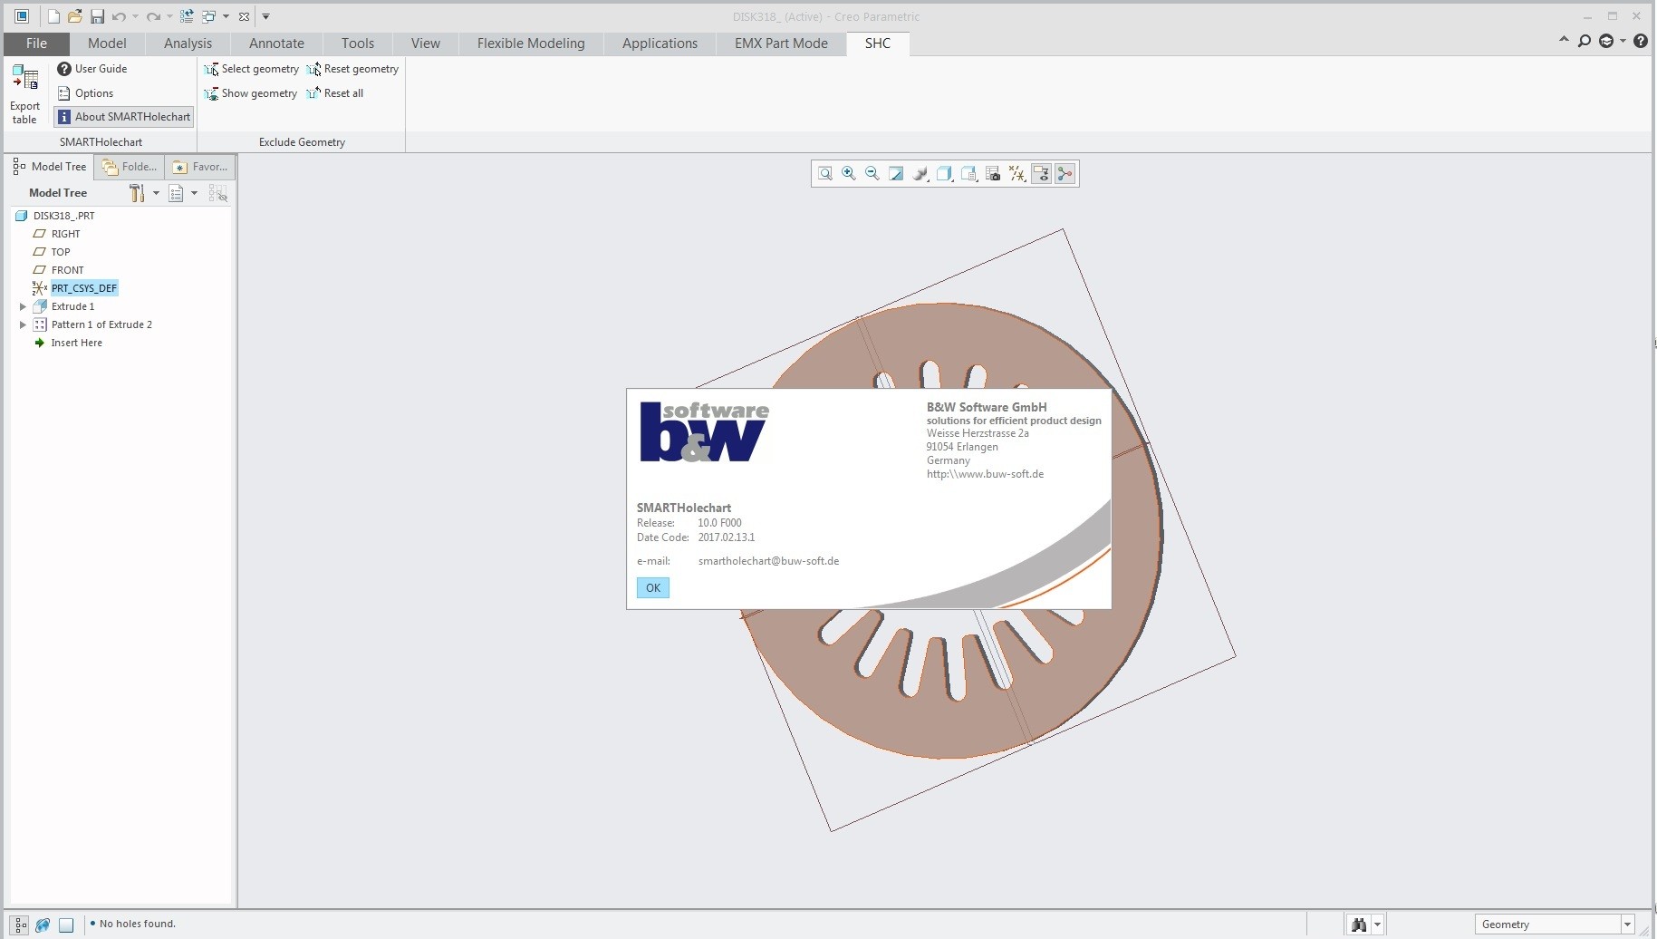Select DISK318_.PRT in the model tree

coord(55,216)
